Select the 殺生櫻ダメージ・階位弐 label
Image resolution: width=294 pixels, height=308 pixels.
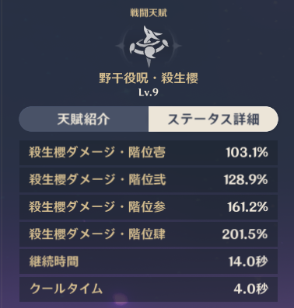pos(97,180)
